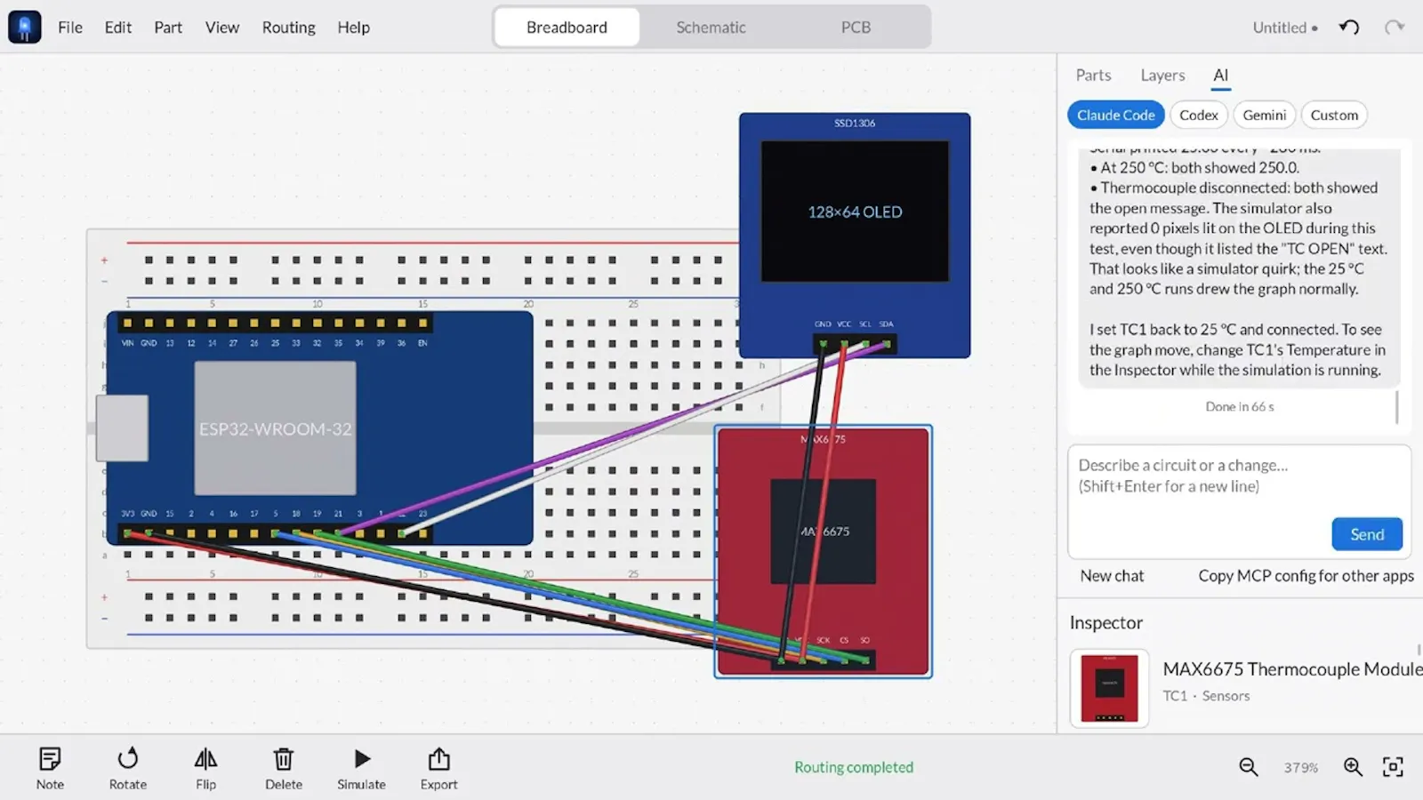Click the Inspector panel heading
Viewport: 1423px width, 800px height.
point(1105,623)
